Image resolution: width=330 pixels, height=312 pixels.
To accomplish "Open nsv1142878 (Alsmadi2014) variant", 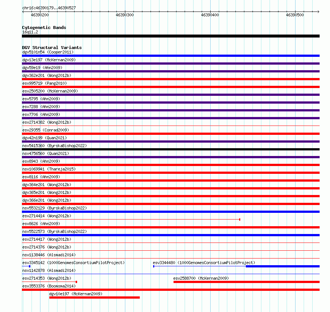I will (49, 270).
